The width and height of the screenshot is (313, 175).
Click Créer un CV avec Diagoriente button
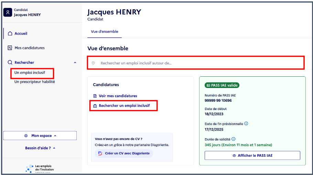(124, 153)
